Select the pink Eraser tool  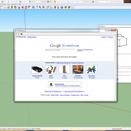8,7
